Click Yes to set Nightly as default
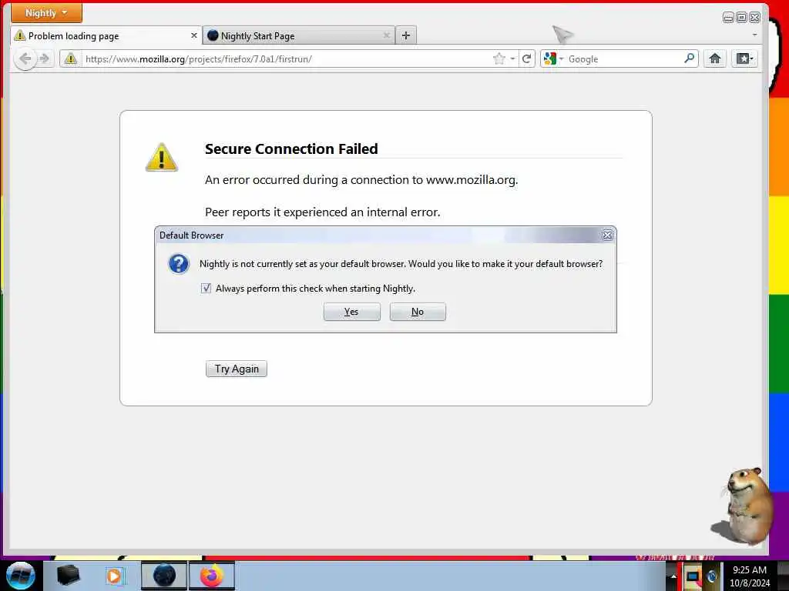This screenshot has width=789, height=591. click(x=351, y=312)
